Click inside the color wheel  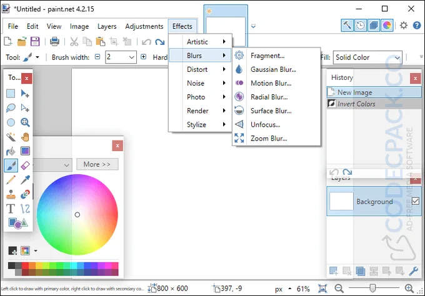point(77,214)
